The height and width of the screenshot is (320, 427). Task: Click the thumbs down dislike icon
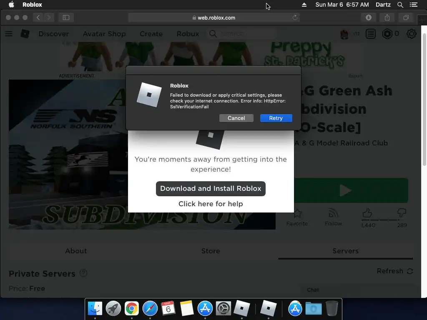coord(402,213)
